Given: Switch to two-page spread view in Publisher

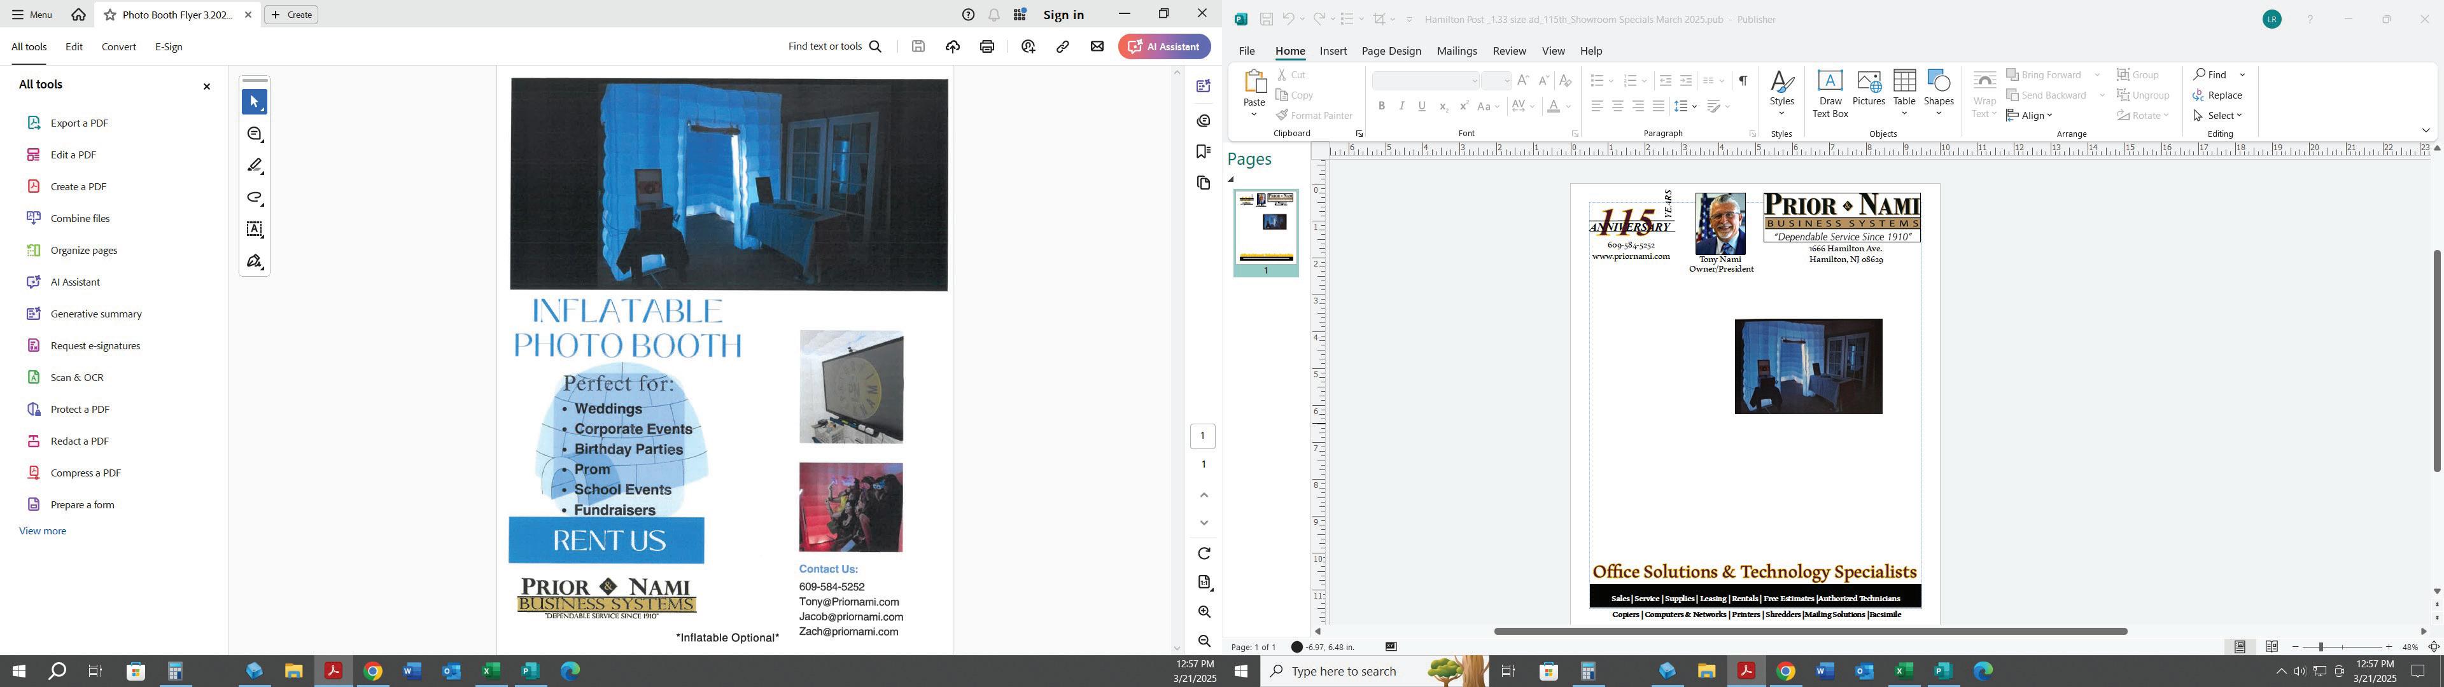Looking at the screenshot, I should point(2272,647).
